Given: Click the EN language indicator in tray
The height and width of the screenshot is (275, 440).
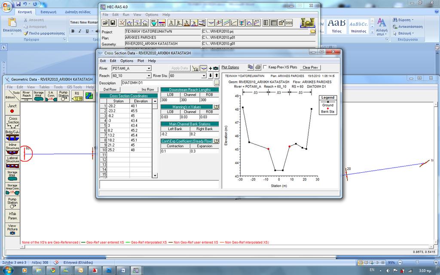Looking at the screenshot, I should point(372,270).
